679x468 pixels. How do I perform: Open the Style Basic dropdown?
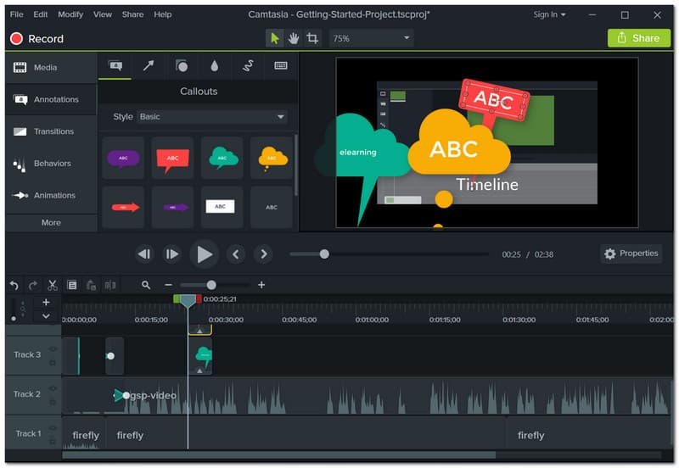pos(211,117)
